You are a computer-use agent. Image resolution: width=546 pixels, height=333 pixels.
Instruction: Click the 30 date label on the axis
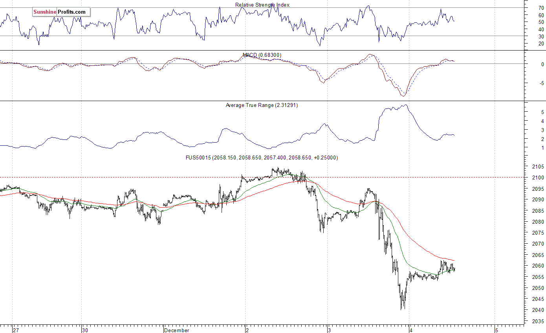coord(85,330)
